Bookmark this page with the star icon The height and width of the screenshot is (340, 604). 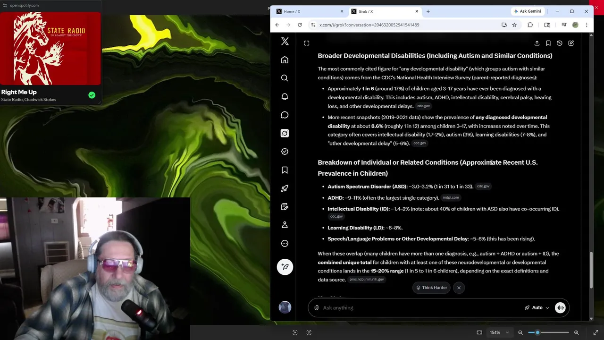click(514, 25)
